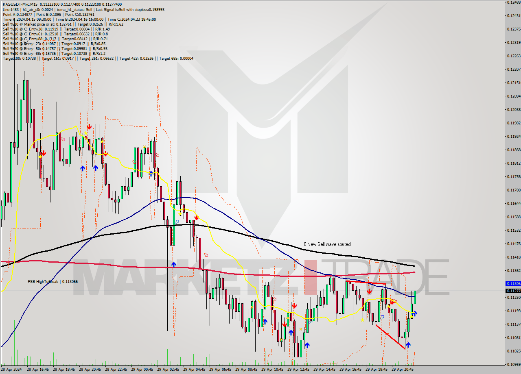The width and height of the screenshot is (521, 374).
Task: Select price axis label 0.11193
Action: click(513, 311)
